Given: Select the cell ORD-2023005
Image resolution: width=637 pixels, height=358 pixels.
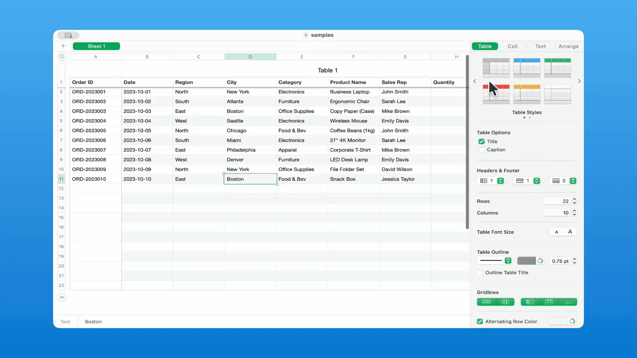Looking at the screenshot, I should point(96,131).
